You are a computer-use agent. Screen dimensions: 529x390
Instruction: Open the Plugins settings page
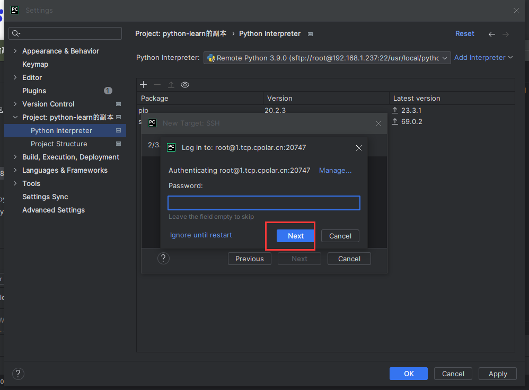34,91
